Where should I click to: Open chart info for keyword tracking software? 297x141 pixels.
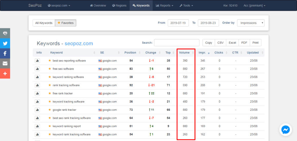(37, 101)
